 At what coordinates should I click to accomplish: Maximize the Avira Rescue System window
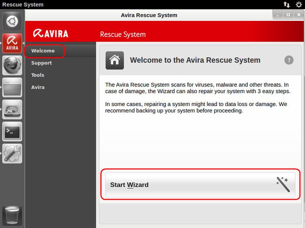point(288,15)
